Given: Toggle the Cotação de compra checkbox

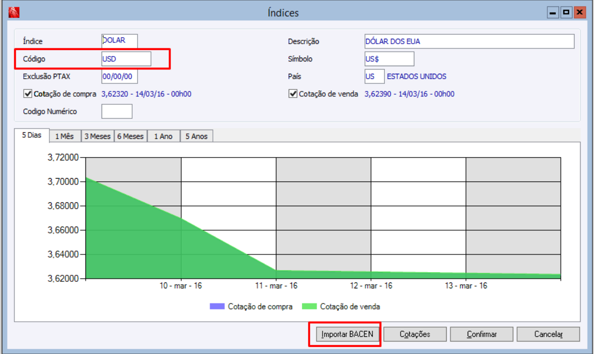Looking at the screenshot, I should tap(27, 94).
